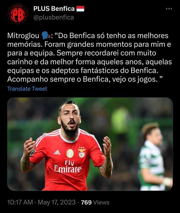Open the three-dot more options menu
Screen dimensions: 180x213
(169, 9)
